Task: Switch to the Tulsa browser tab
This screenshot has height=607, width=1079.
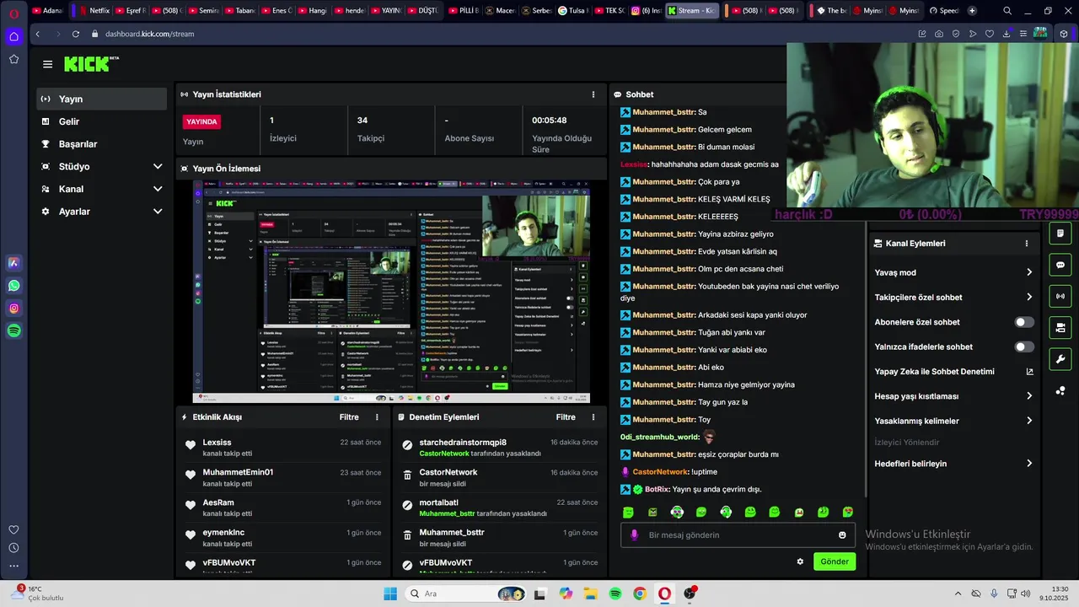Action: pyautogui.click(x=572, y=11)
